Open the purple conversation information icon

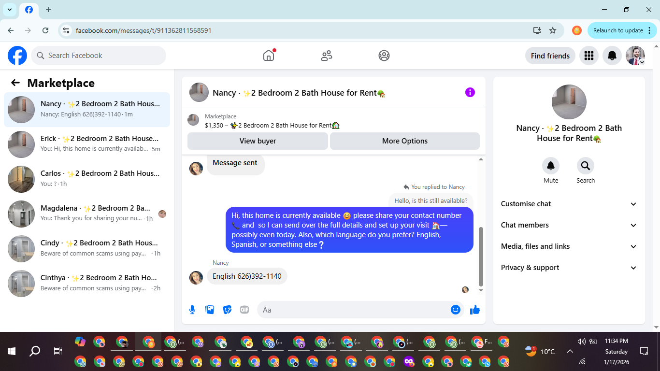(x=470, y=92)
